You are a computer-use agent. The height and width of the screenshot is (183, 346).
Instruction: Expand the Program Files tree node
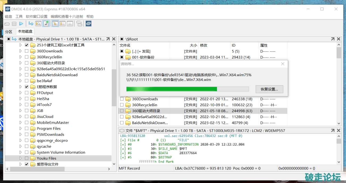click(20, 128)
